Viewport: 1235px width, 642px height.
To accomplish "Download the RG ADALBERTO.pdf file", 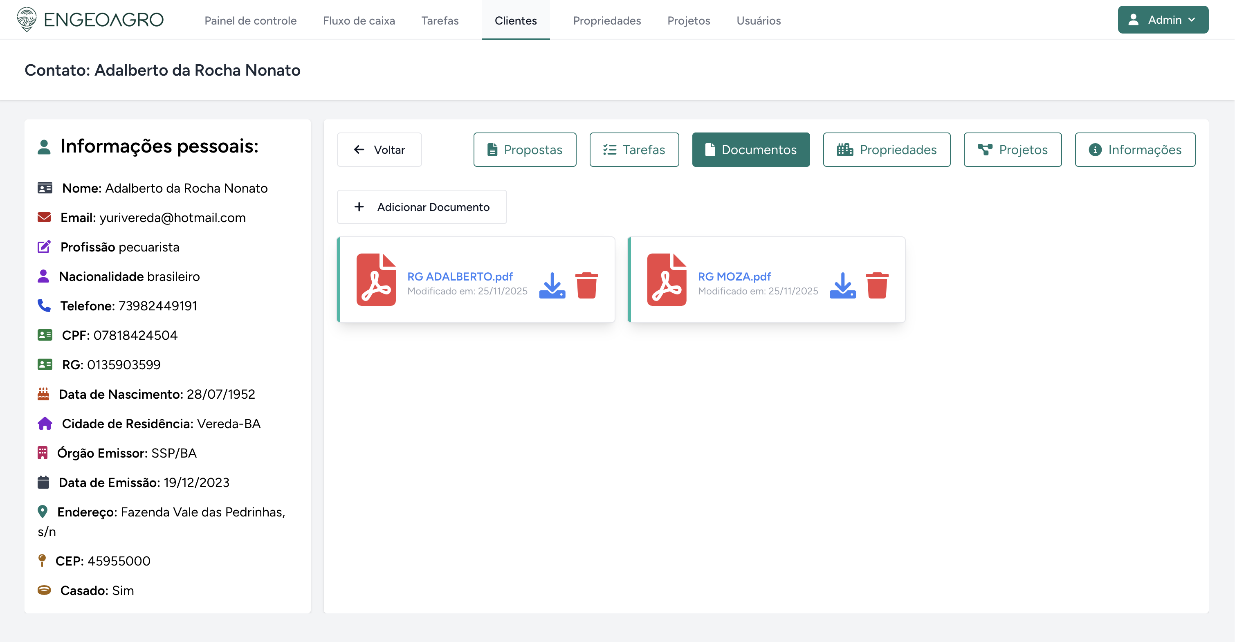I will pyautogui.click(x=552, y=285).
